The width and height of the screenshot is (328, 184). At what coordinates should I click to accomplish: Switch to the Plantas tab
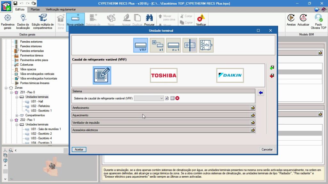tap(35, 10)
